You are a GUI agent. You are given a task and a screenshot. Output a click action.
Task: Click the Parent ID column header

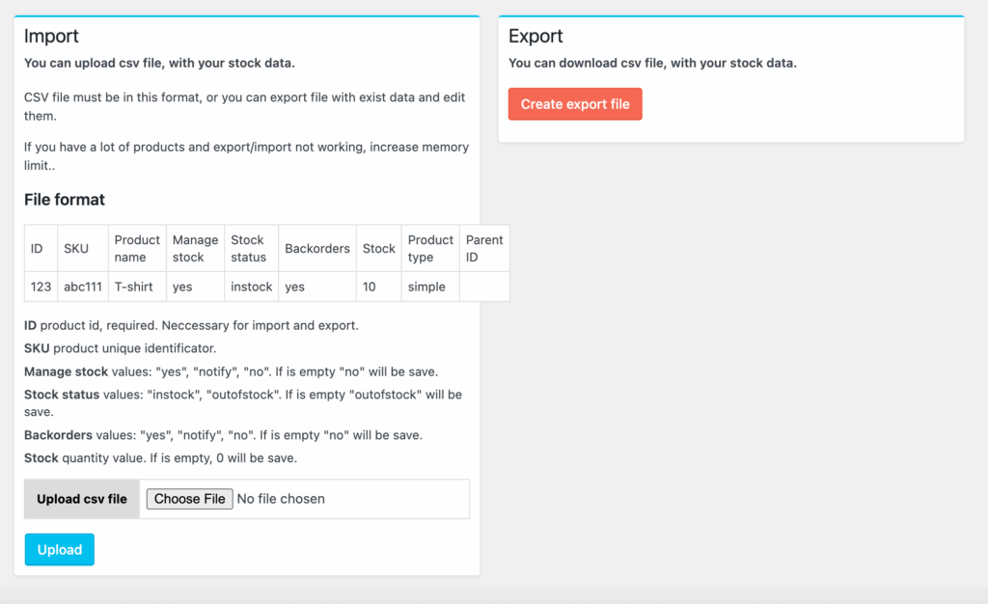tap(484, 249)
